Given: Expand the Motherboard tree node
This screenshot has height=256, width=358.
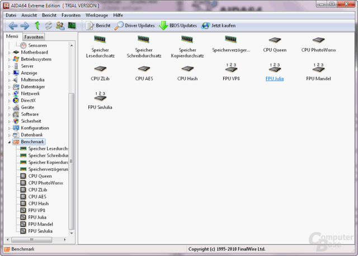Looking at the screenshot, I should click(x=10, y=53).
